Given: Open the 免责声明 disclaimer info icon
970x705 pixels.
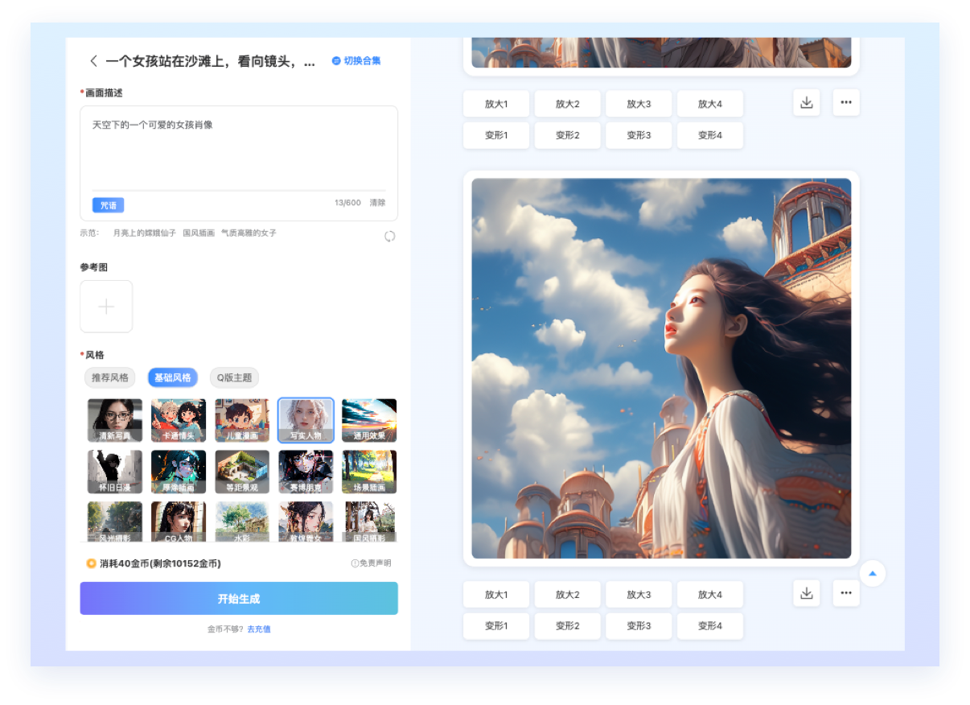Looking at the screenshot, I should pyautogui.click(x=355, y=563).
